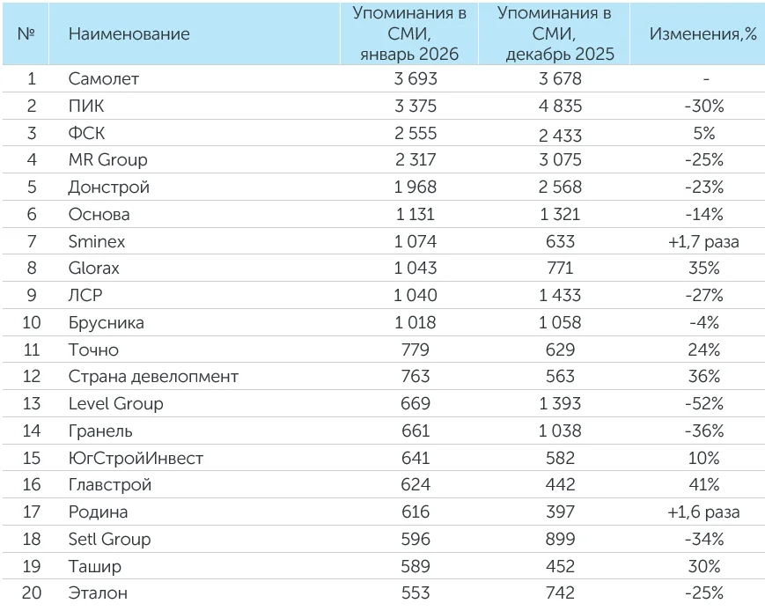Image resolution: width=765 pixels, height=611 pixels.
Task: Click Родина's +1,6 раза change value
Action: [x=702, y=512]
